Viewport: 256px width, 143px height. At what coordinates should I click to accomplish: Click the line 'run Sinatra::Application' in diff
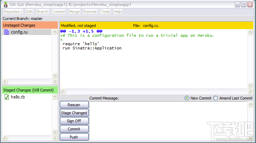(x=92, y=48)
